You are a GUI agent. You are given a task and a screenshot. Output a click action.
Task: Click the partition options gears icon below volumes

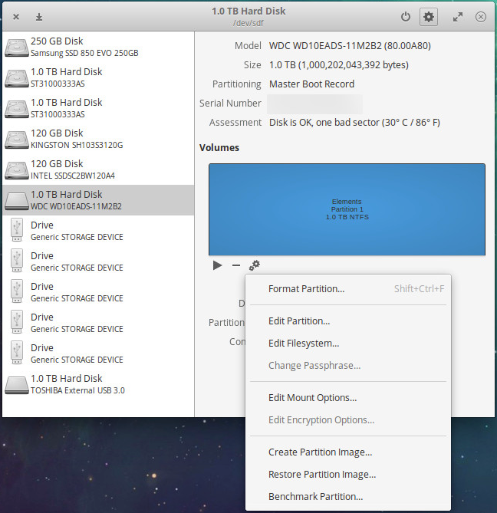click(254, 265)
